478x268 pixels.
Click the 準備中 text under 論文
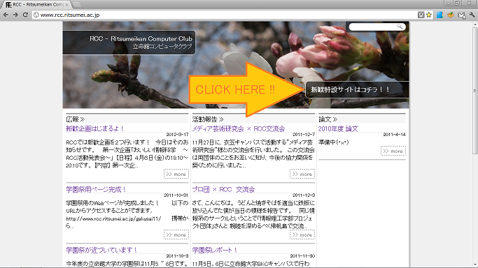[334, 142]
